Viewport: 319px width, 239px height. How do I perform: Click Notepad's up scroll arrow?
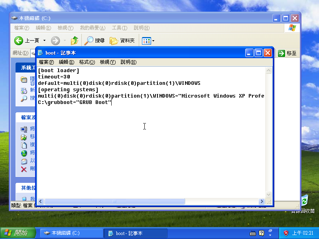pyautogui.click(x=268, y=71)
